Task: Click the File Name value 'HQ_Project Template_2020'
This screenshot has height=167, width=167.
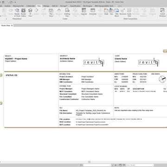Action: click(x=91, y=110)
